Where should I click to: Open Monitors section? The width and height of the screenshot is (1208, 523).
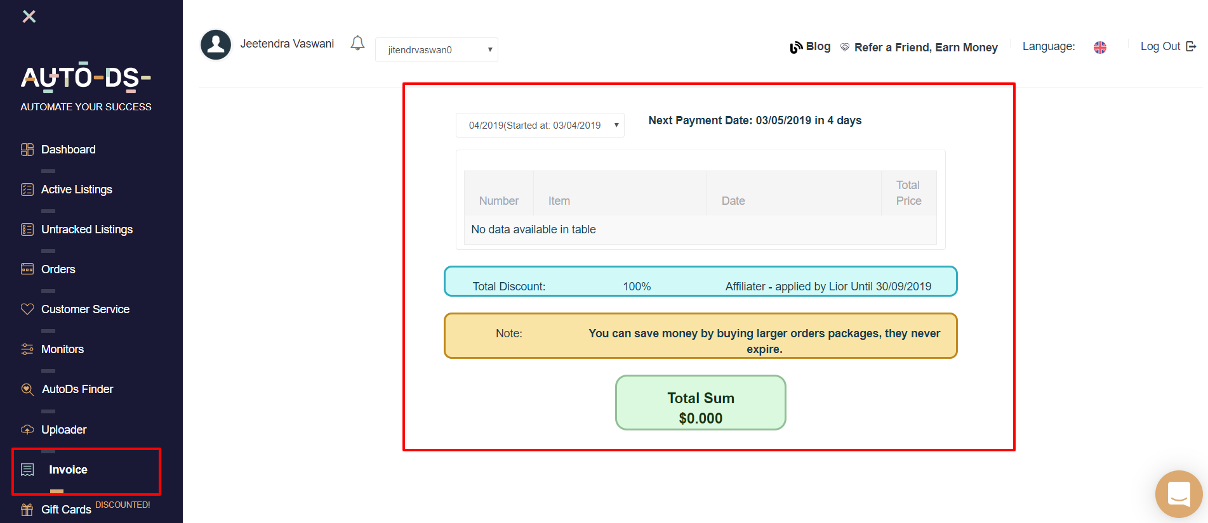pyautogui.click(x=63, y=349)
